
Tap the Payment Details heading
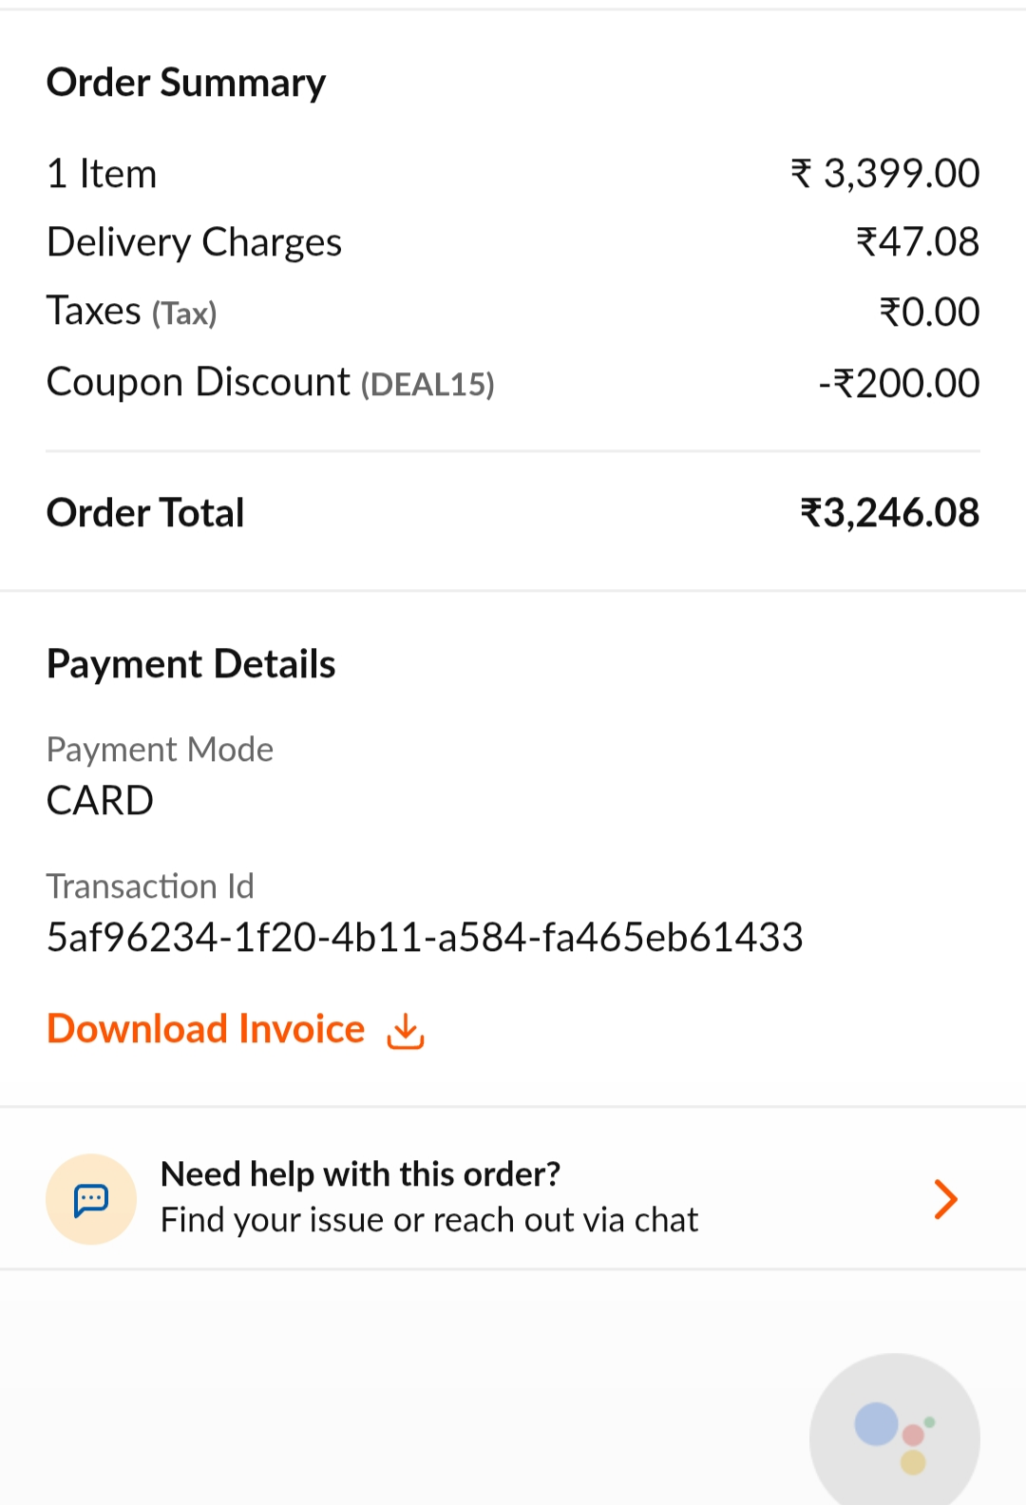click(191, 664)
